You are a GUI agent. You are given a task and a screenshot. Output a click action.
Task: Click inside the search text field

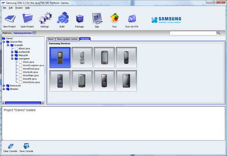click(x=193, y=33)
